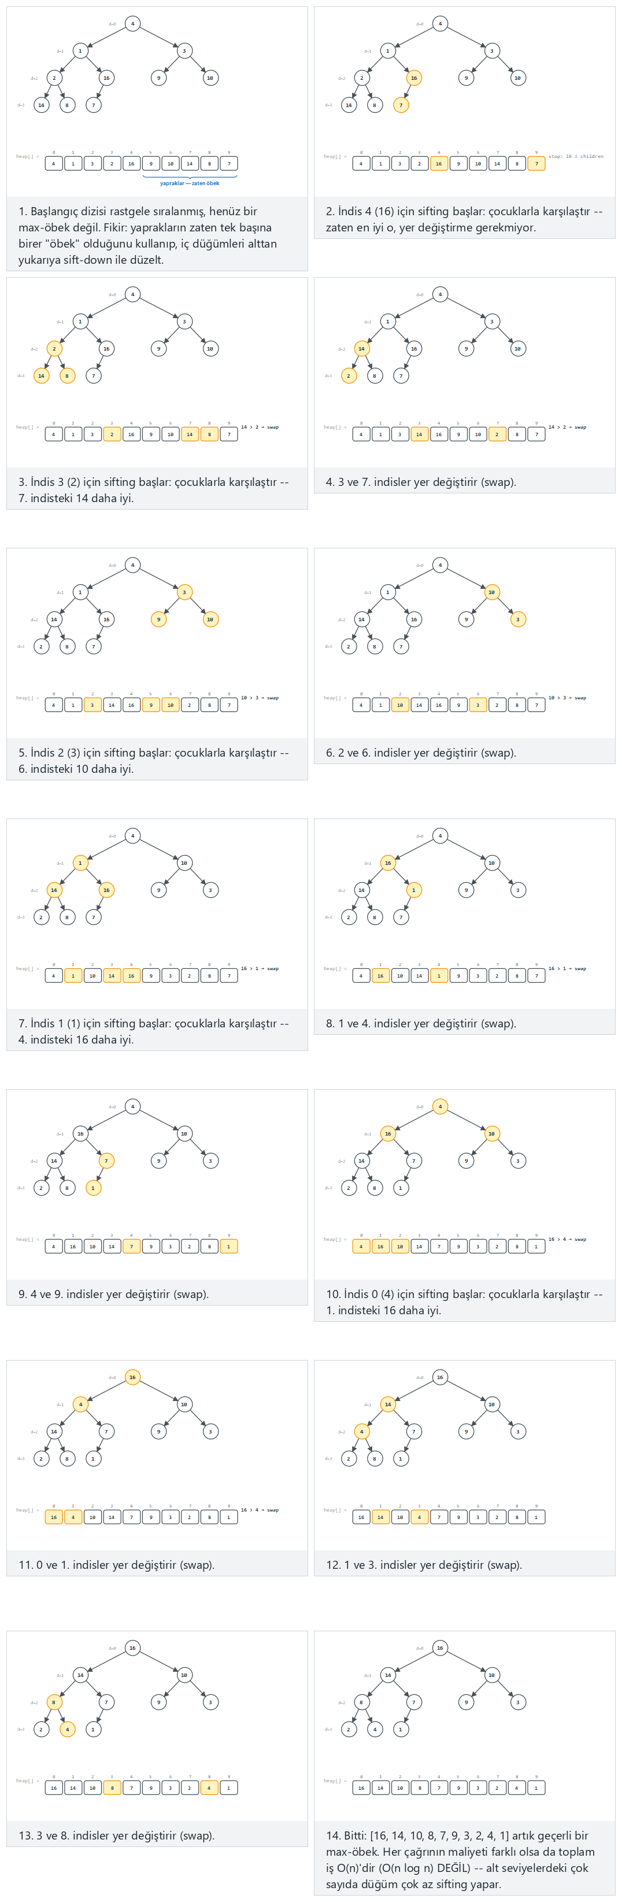Click highlighted leaf 1 in step 9 tree
Viewport: 622px width, 1902px height.
93,1188
